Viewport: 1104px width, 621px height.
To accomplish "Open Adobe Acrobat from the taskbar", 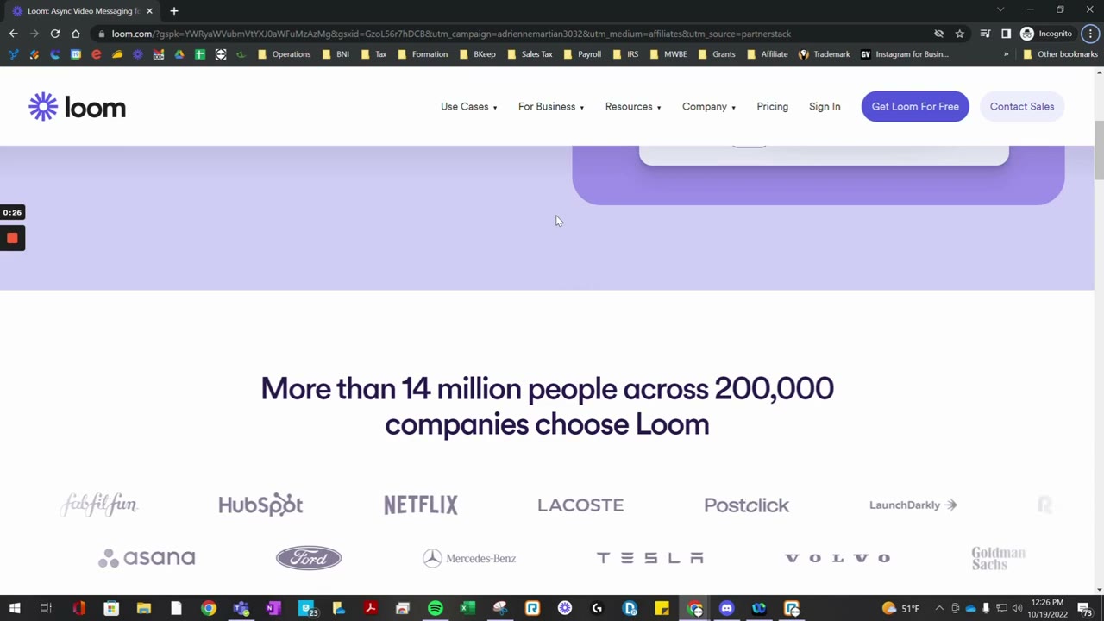I will tap(370, 609).
